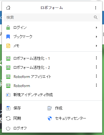Open options for the plain Roboform entry
The width and height of the screenshot is (104, 135).
(96, 85)
